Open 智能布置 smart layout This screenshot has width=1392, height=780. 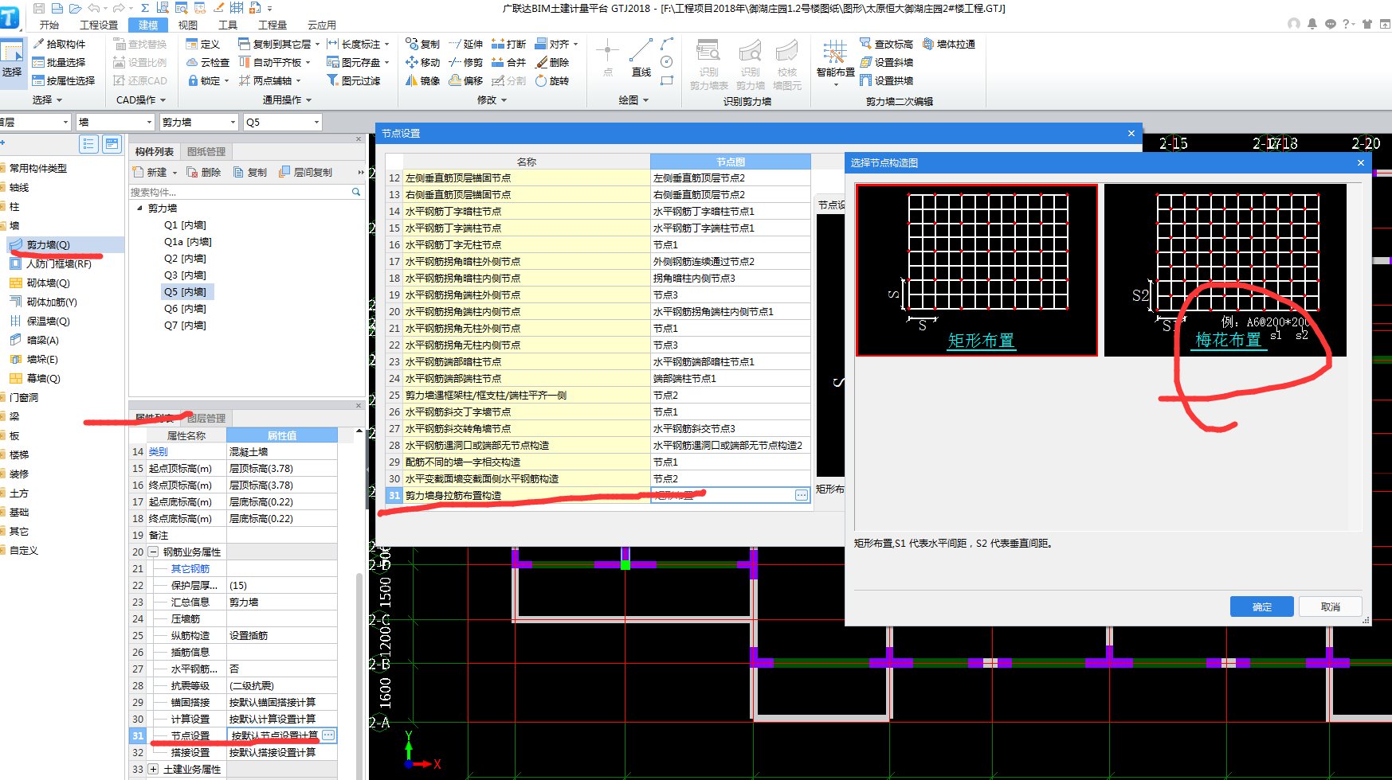pos(835,62)
